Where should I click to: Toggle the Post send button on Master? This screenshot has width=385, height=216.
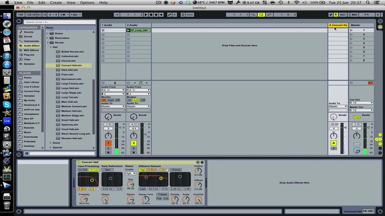pyautogui.click(x=357, y=117)
